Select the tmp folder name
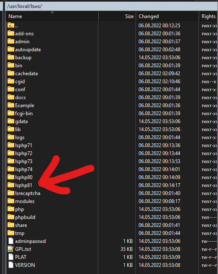 coord(20,233)
